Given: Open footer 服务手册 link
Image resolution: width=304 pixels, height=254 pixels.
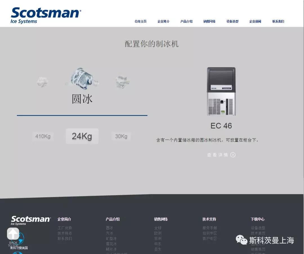Looking at the screenshot, I should click(210, 228).
